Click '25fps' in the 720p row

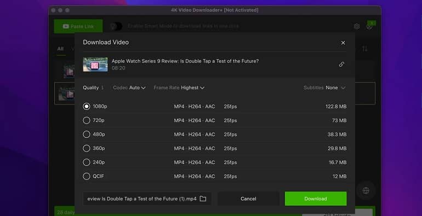click(230, 120)
